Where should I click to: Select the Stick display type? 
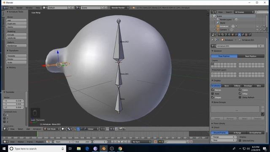[x=227, y=86]
